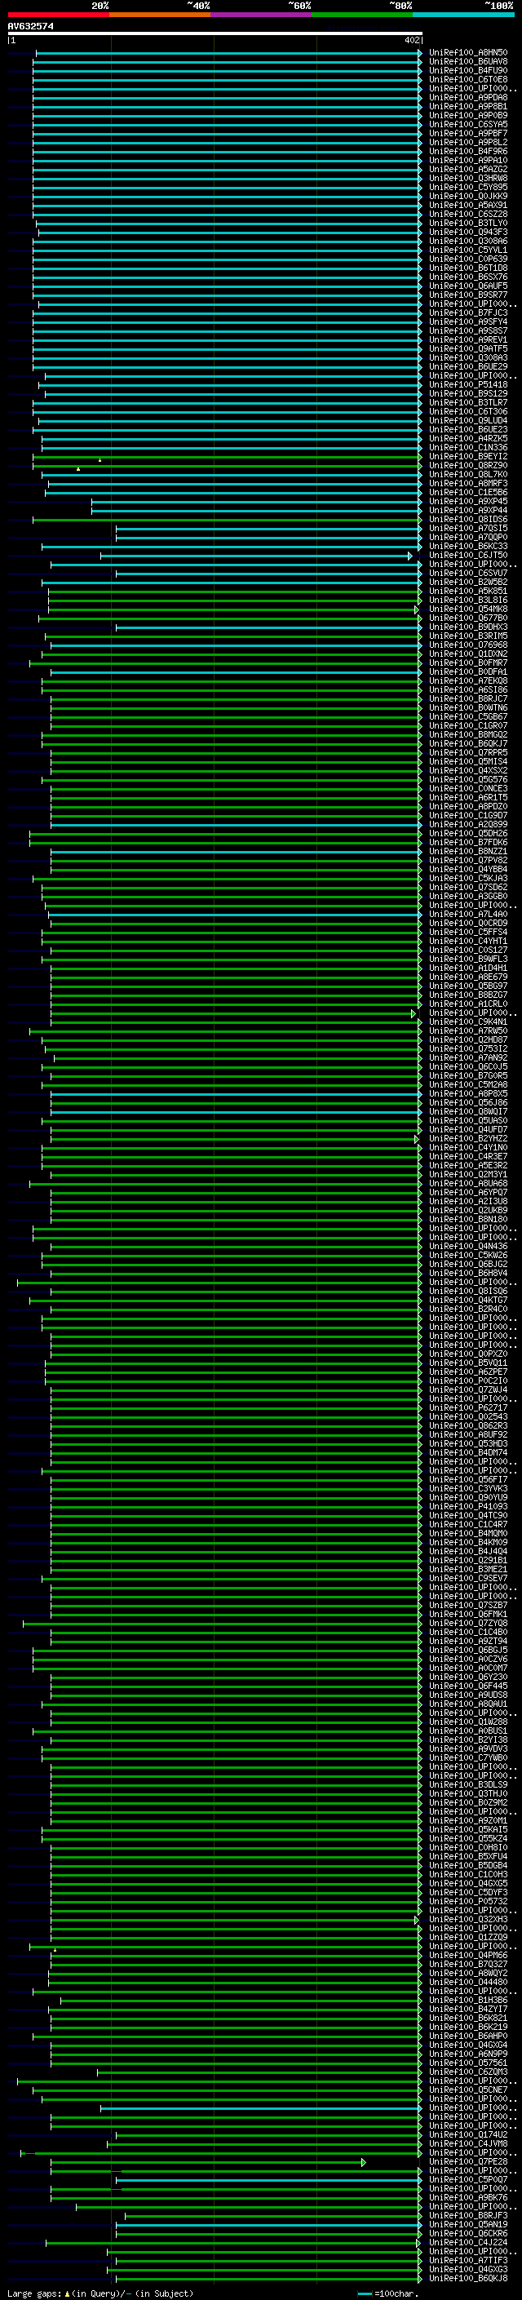Screen dimensions: 522x2300
Task: Select the UniRef100_Q943F3 label
Action: coord(468,233)
